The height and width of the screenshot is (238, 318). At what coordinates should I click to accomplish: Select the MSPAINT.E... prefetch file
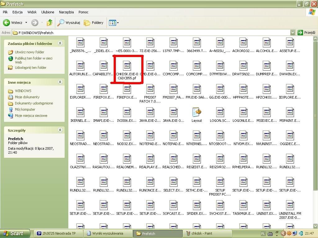tap(290, 112)
